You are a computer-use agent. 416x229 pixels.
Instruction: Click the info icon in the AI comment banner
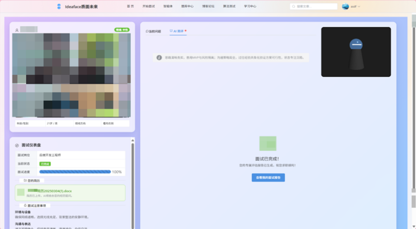click(159, 58)
